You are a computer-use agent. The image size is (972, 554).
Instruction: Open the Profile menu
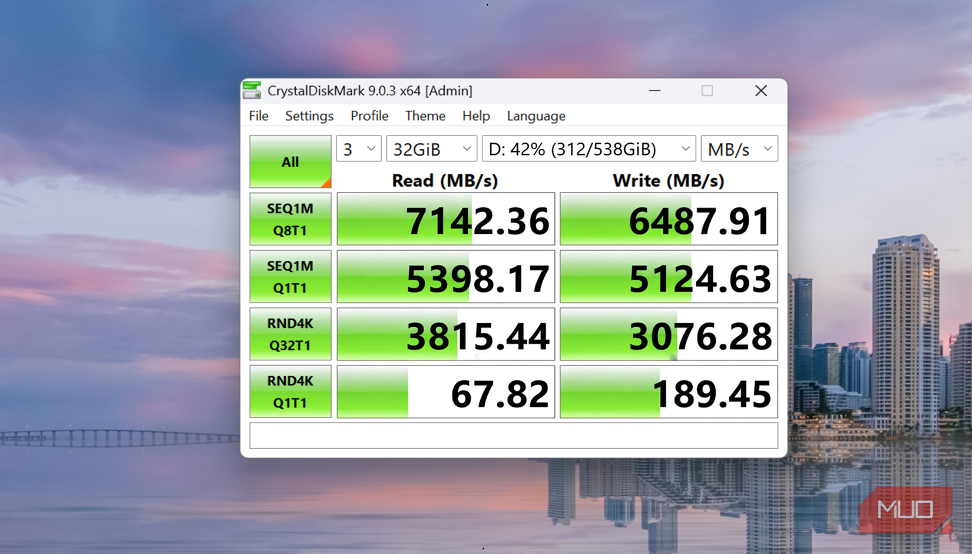[x=369, y=116]
